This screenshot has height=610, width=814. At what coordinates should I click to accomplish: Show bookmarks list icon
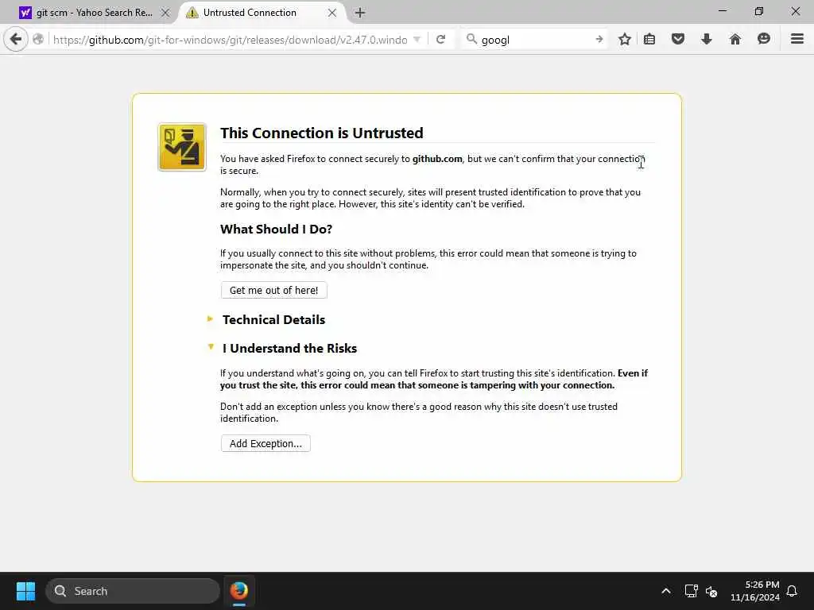pyautogui.click(x=649, y=39)
